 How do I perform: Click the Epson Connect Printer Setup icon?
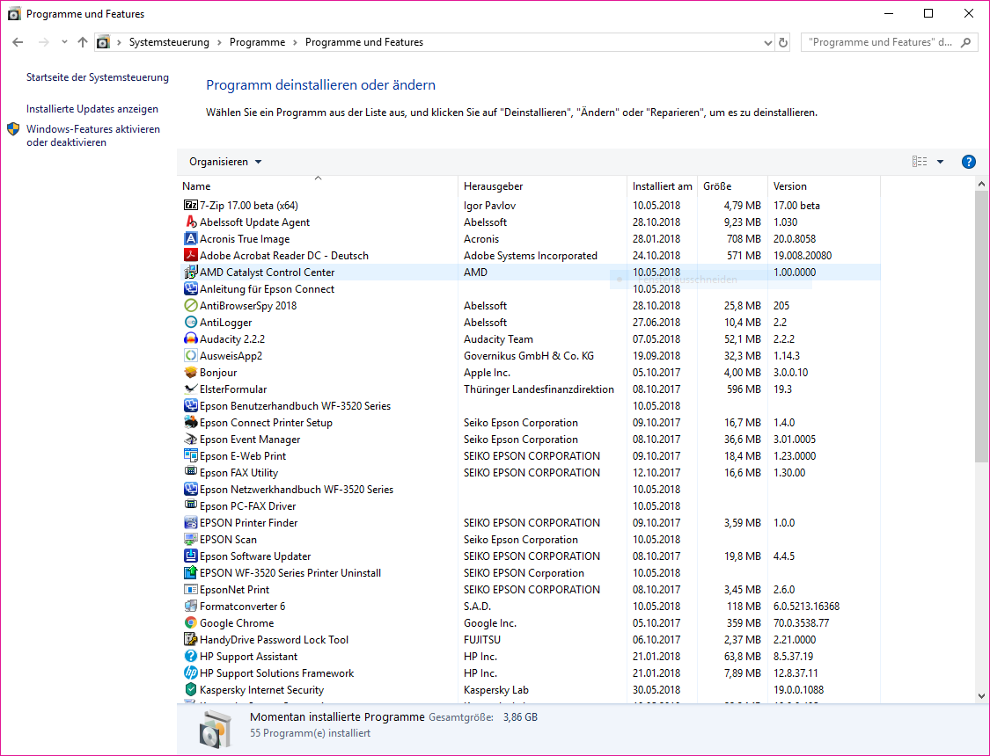pos(191,423)
